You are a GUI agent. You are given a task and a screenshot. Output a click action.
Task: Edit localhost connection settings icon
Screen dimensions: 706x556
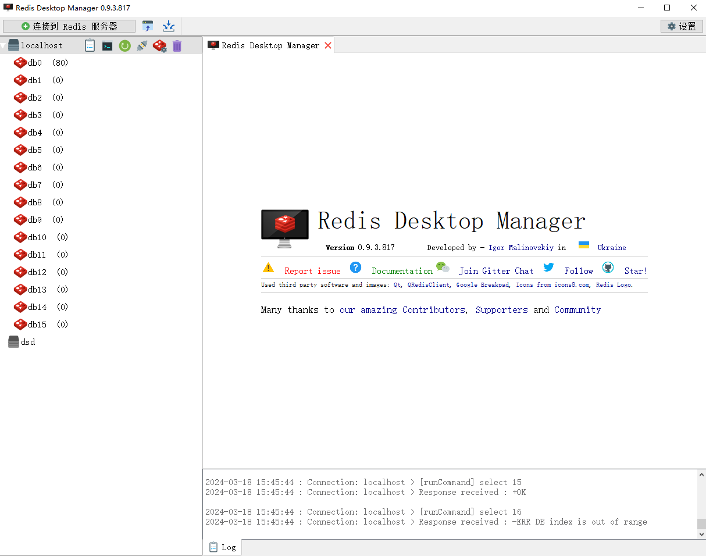[x=159, y=45]
